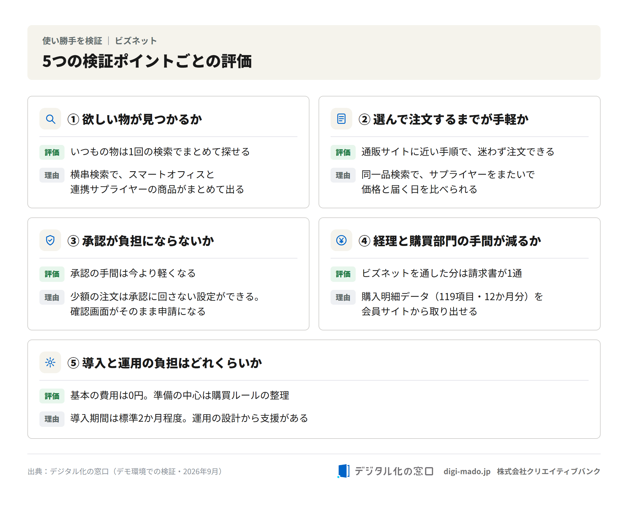The image size is (628, 505).
Task: Click the gear icon beside 導入と運用の負担はどれくらいか
Action: click(x=50, y=362)
